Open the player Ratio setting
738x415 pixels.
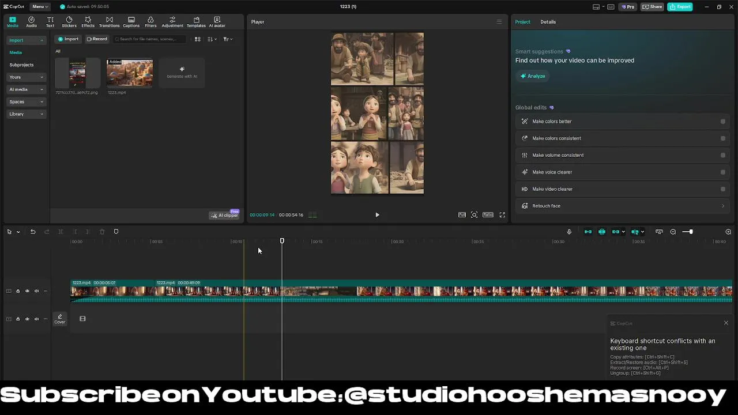pos(488,215)
